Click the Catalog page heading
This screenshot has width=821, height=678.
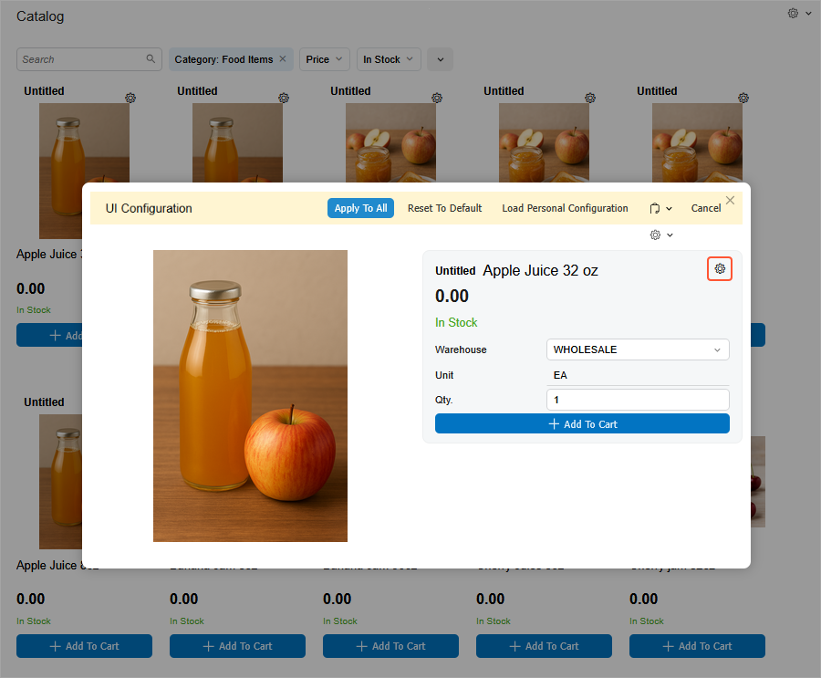40,16
